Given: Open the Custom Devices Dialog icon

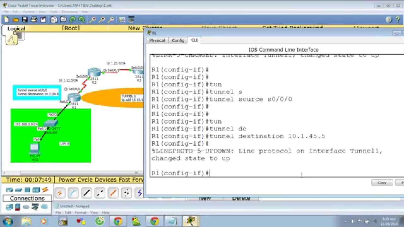Looking at the screenshot, I should [131, 20].
